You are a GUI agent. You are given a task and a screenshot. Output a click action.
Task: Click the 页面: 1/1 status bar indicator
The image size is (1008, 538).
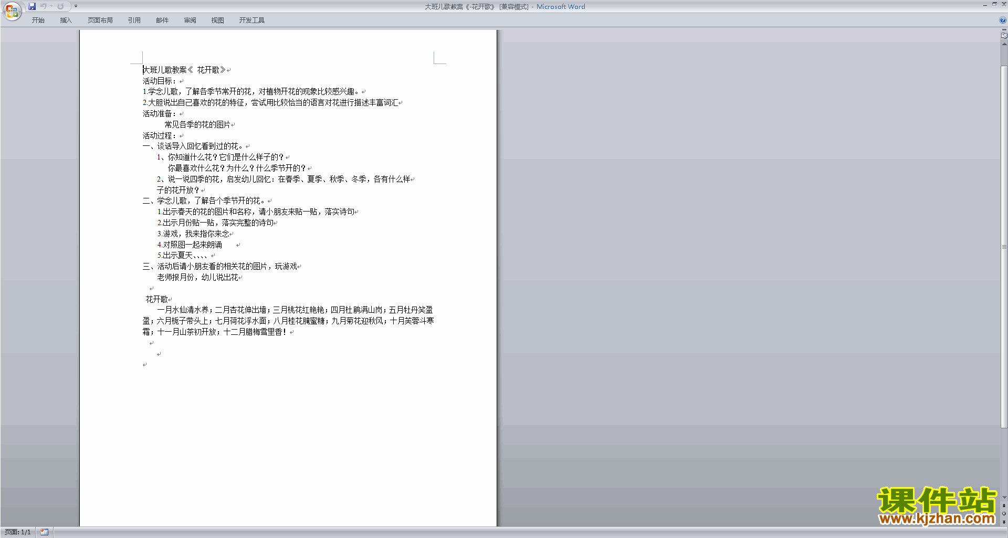[x=18, y=532]
